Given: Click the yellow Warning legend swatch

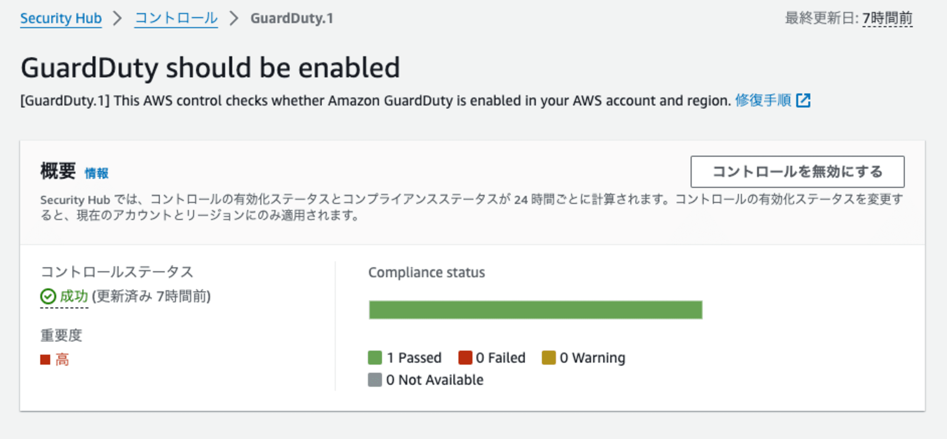Looking at the screenshot, I should [549, 358].
